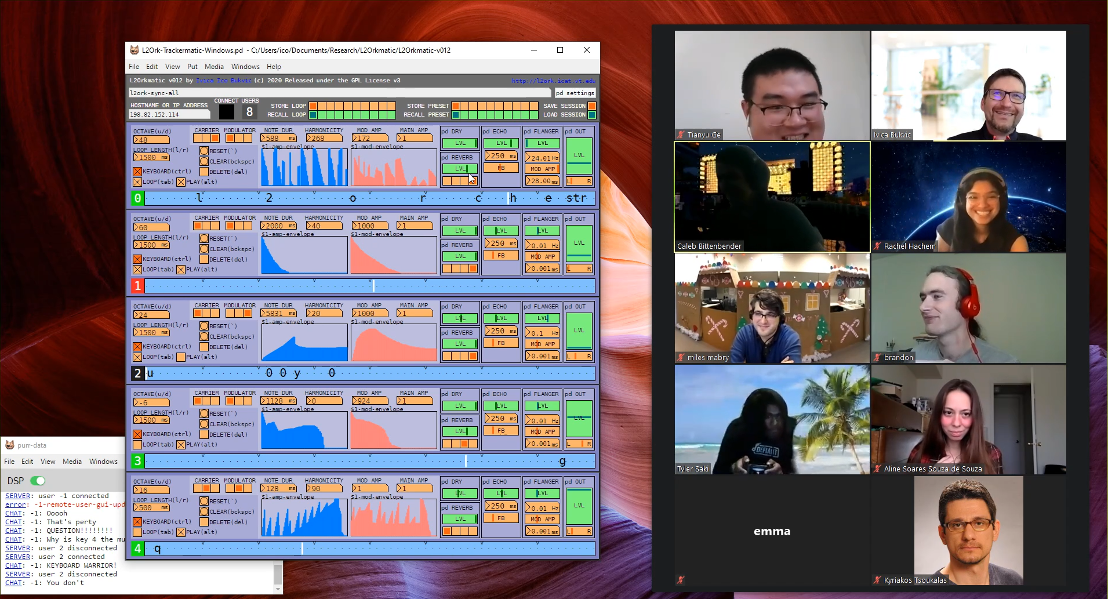This screenshot has width=1108, height=599.
Task: Open the Put menu
Action: pos(192,67)
